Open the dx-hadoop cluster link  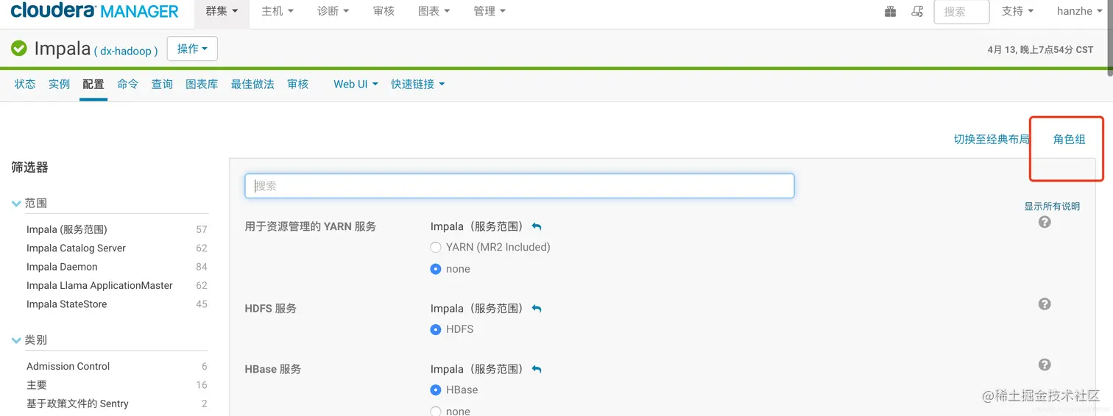[x=126, y=51]
